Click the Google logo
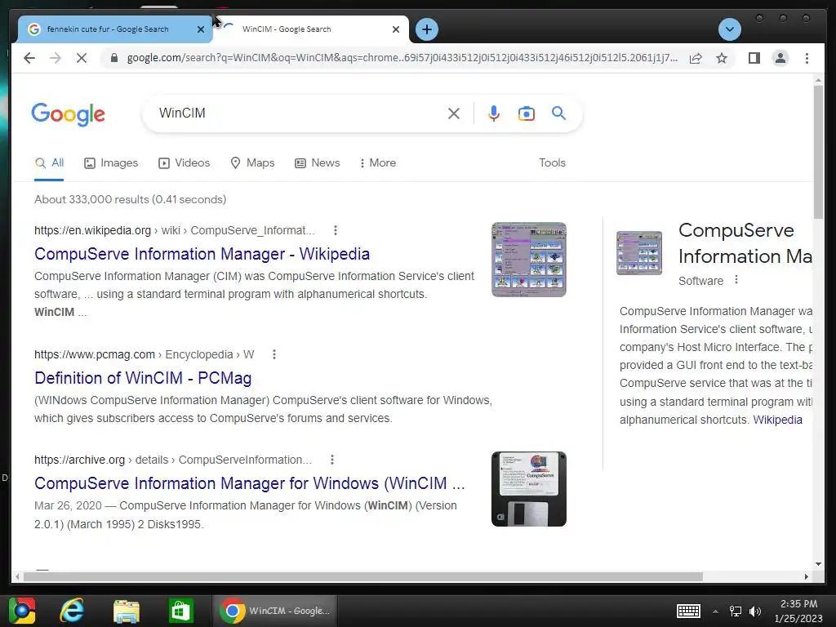The width and height of the screenshot is (836, 627). click(x=69, y=114)
